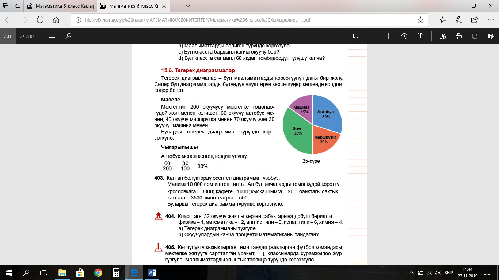Close the active Математика 6-класс tab
Image resolution: width=499 pixels, height=280 pixels.
point(163,6)
